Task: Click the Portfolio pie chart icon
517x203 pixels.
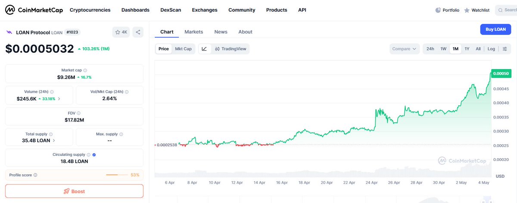Action: coord(438,10)
